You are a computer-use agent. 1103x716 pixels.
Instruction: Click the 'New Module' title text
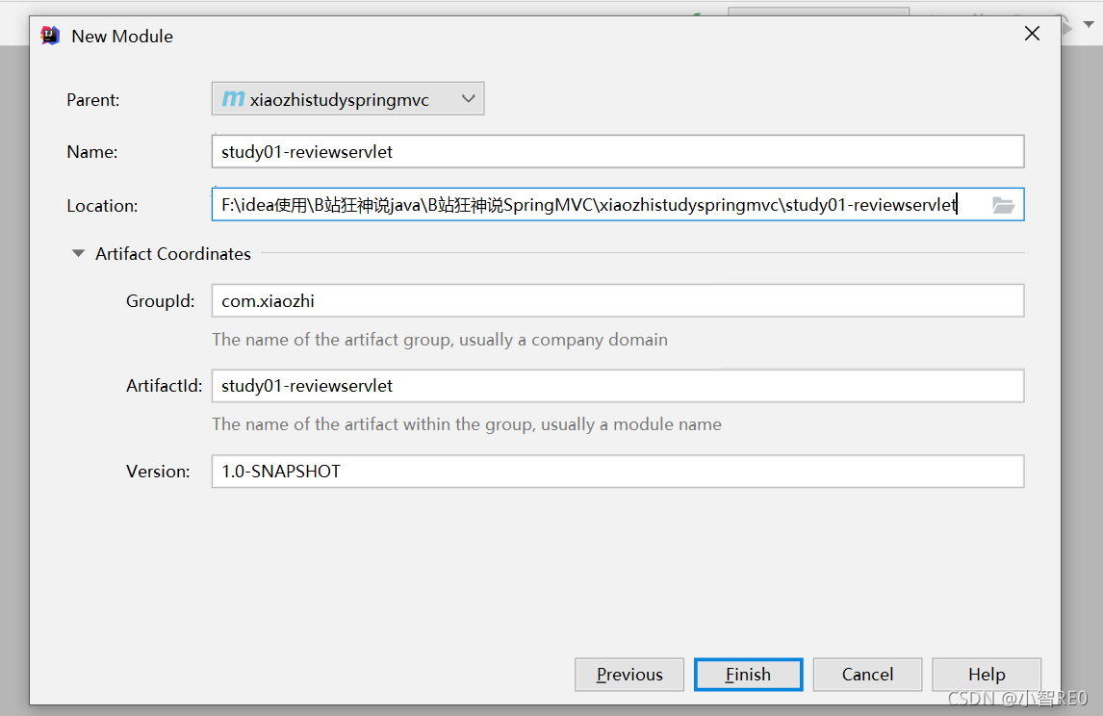coord(122,37)
